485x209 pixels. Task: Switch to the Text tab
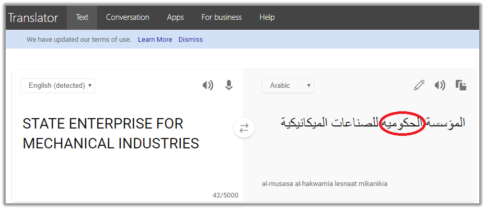coord(82,17)
